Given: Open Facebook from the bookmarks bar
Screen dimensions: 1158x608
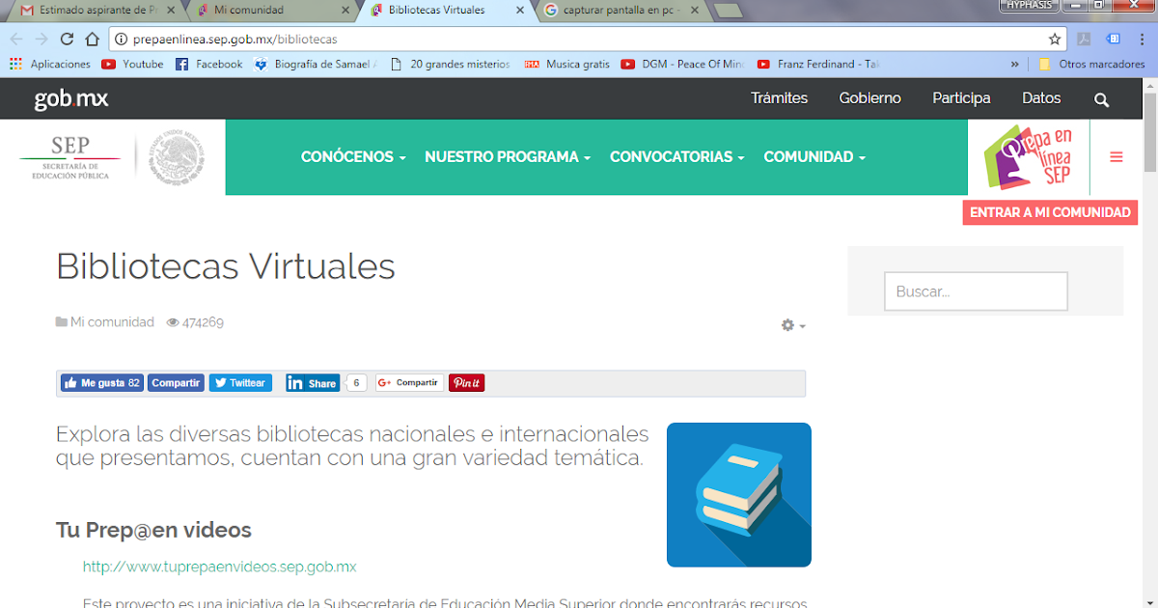Looking at the screenshot, I should [208, 64].
